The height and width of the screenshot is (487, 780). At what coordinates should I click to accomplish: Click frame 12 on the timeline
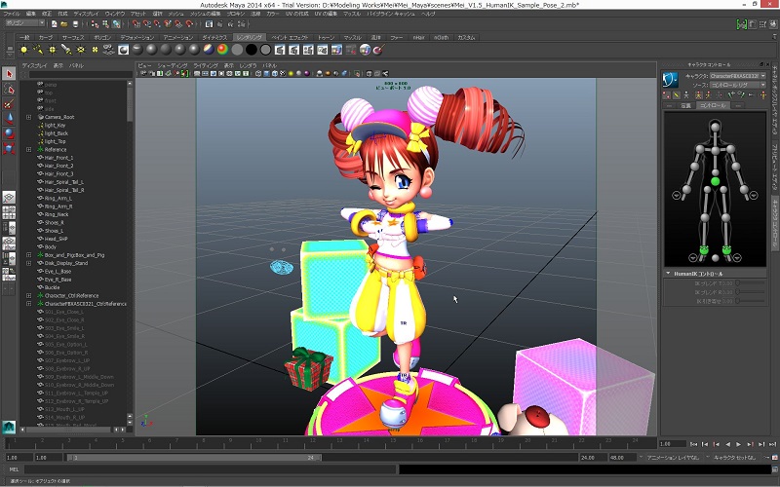coord(312,442)
